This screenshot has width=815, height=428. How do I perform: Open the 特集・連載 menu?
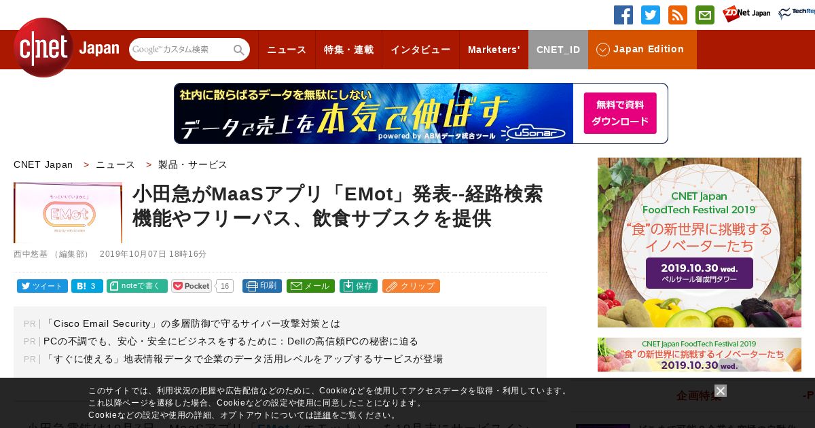[348, 50]
